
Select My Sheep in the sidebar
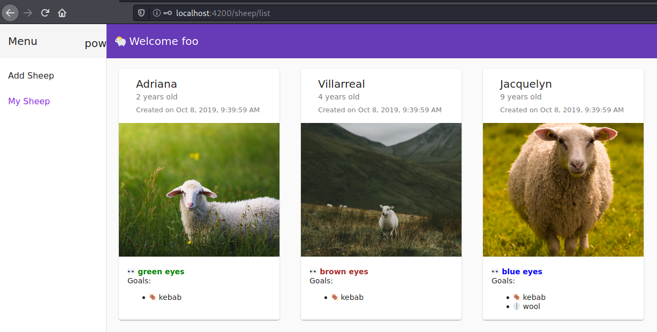coord(29,101)
